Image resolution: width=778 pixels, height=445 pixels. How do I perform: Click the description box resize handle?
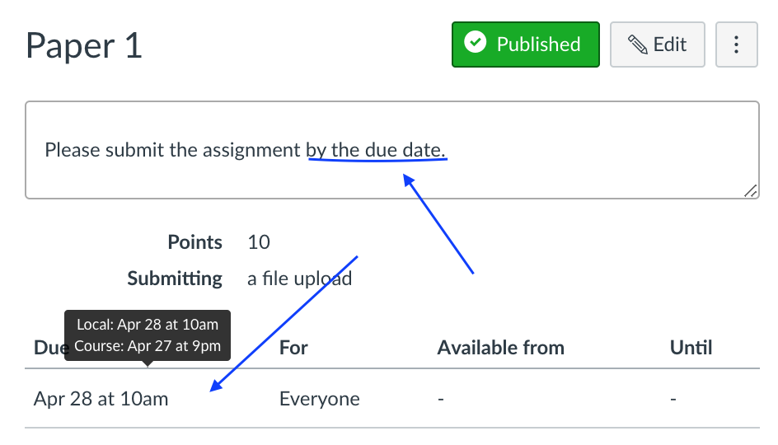coord(750,190)
